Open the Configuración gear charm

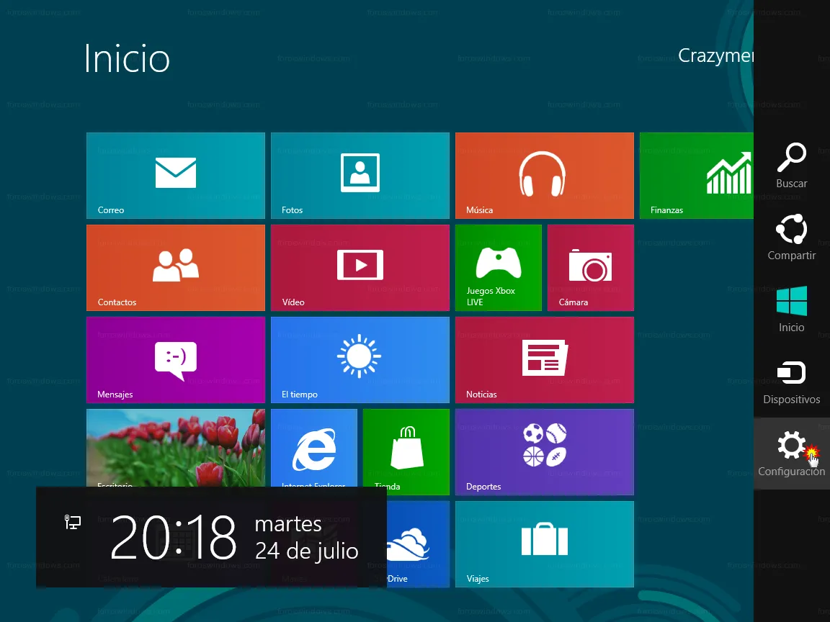(791, 454)
